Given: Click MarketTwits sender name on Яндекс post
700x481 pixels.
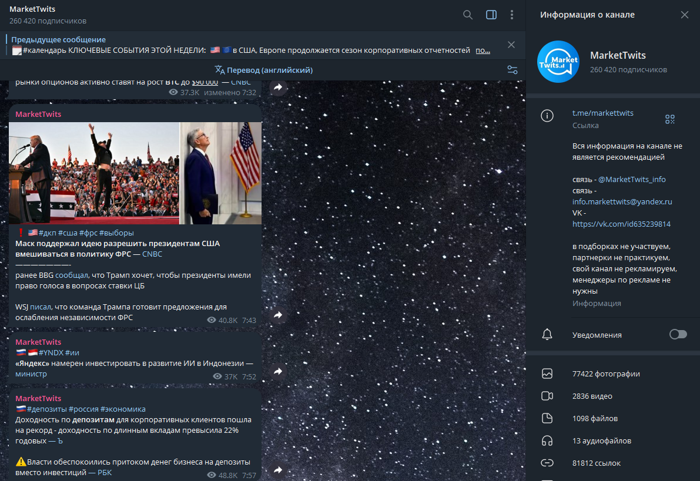Looking at the screenshot, I should point(38,342).
